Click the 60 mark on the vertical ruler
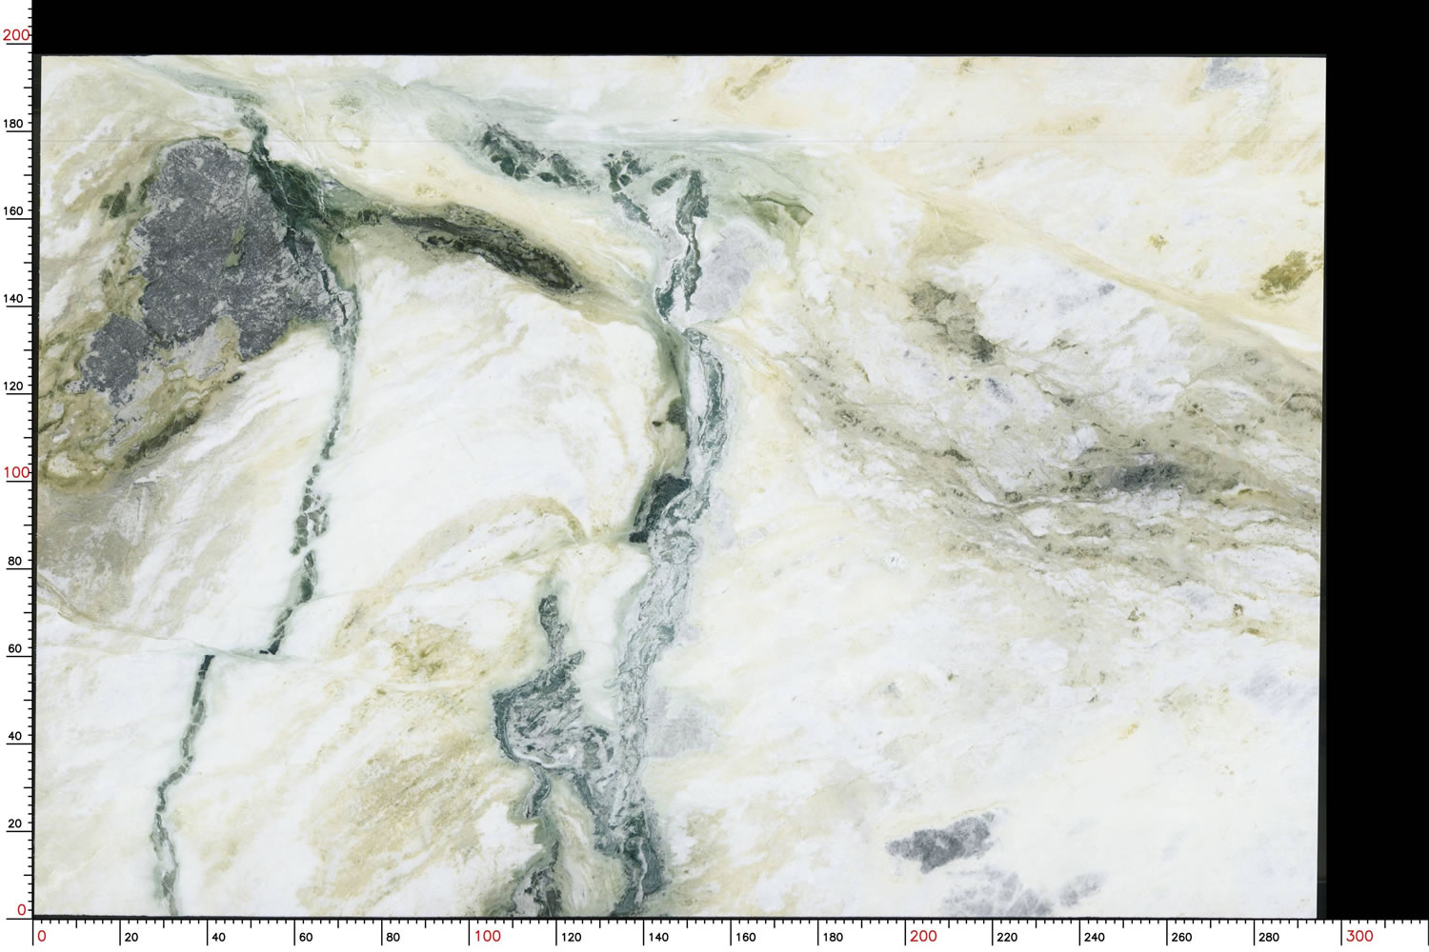 pos(15,649)
